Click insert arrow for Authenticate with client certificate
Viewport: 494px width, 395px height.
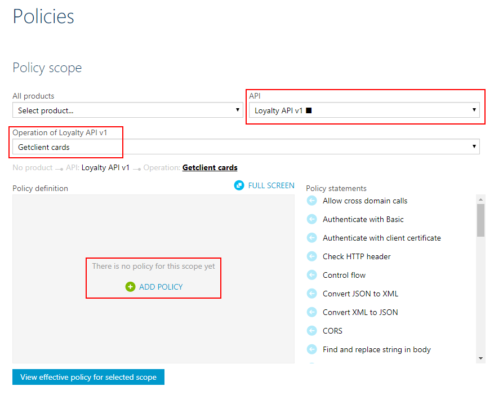pos(311,238)
